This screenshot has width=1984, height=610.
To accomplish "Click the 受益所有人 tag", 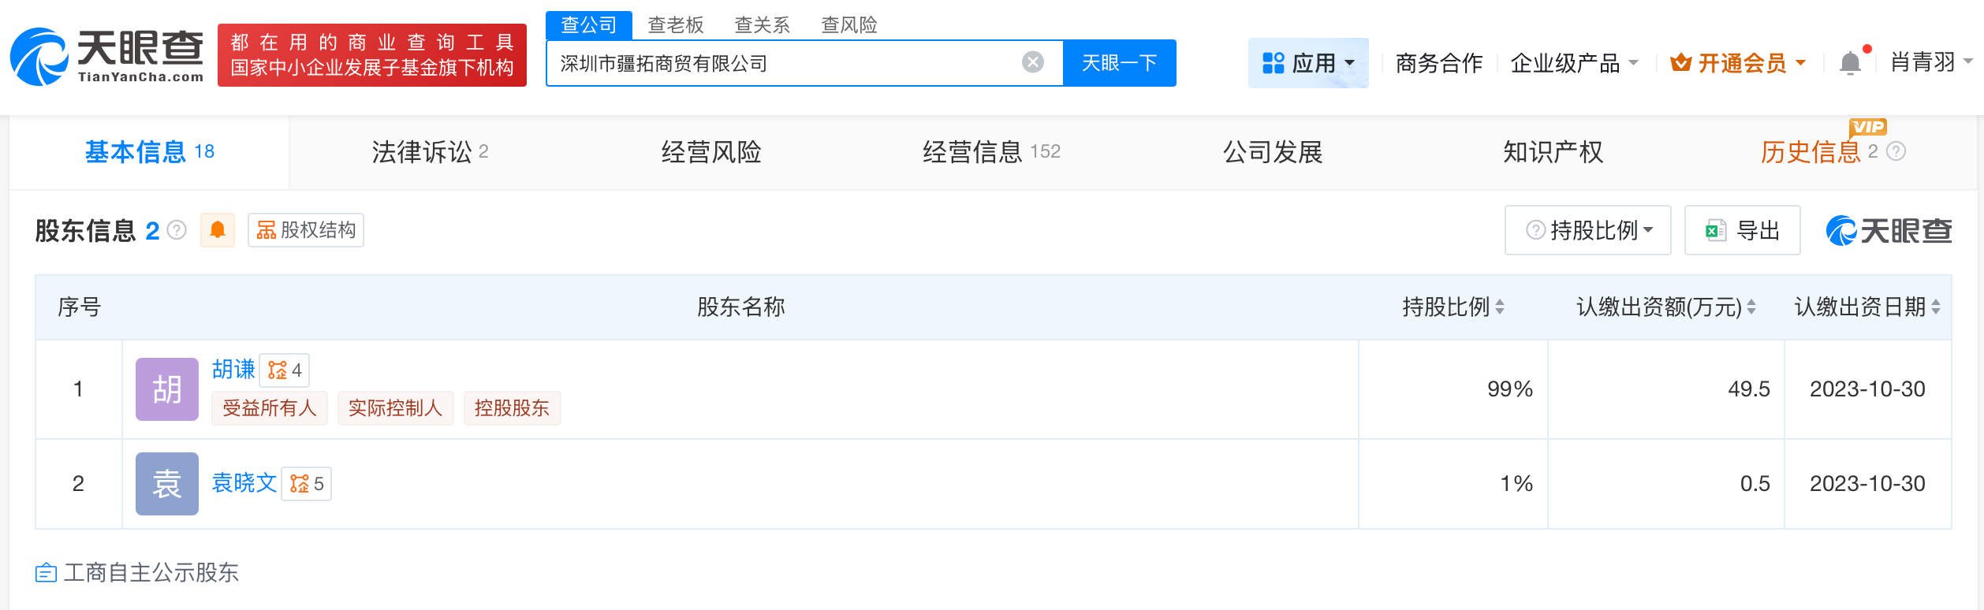I will pos(270,408).
